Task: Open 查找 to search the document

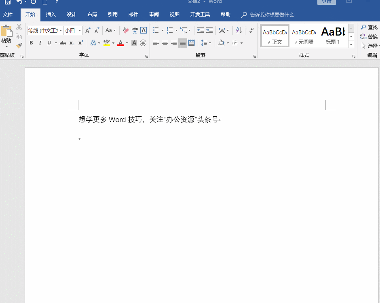Action: (370, 27)
